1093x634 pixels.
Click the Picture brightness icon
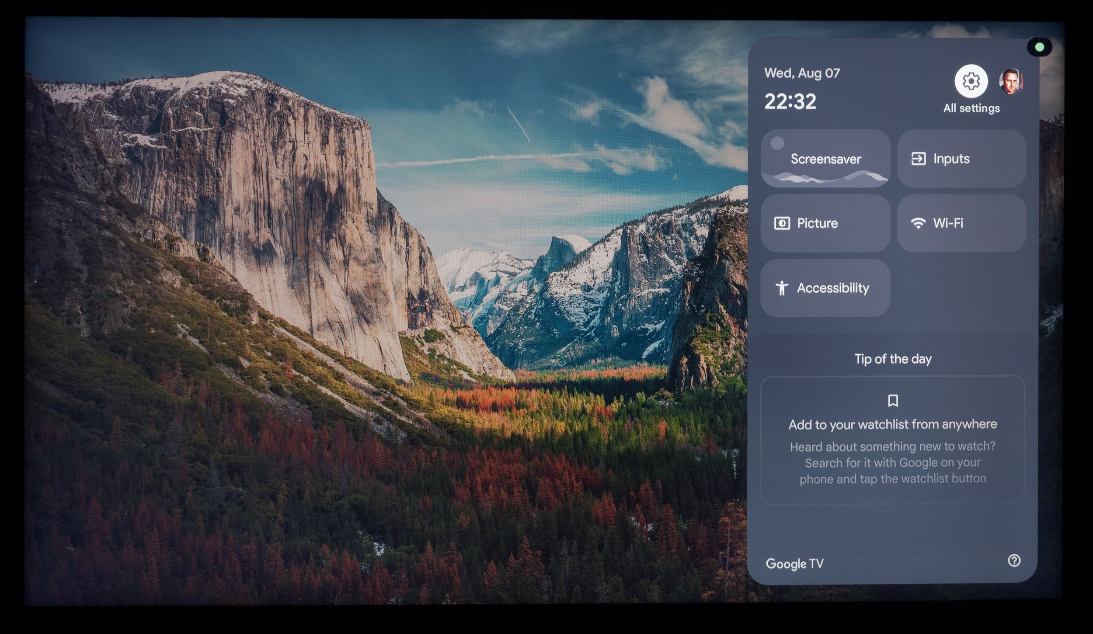[782, 223]
